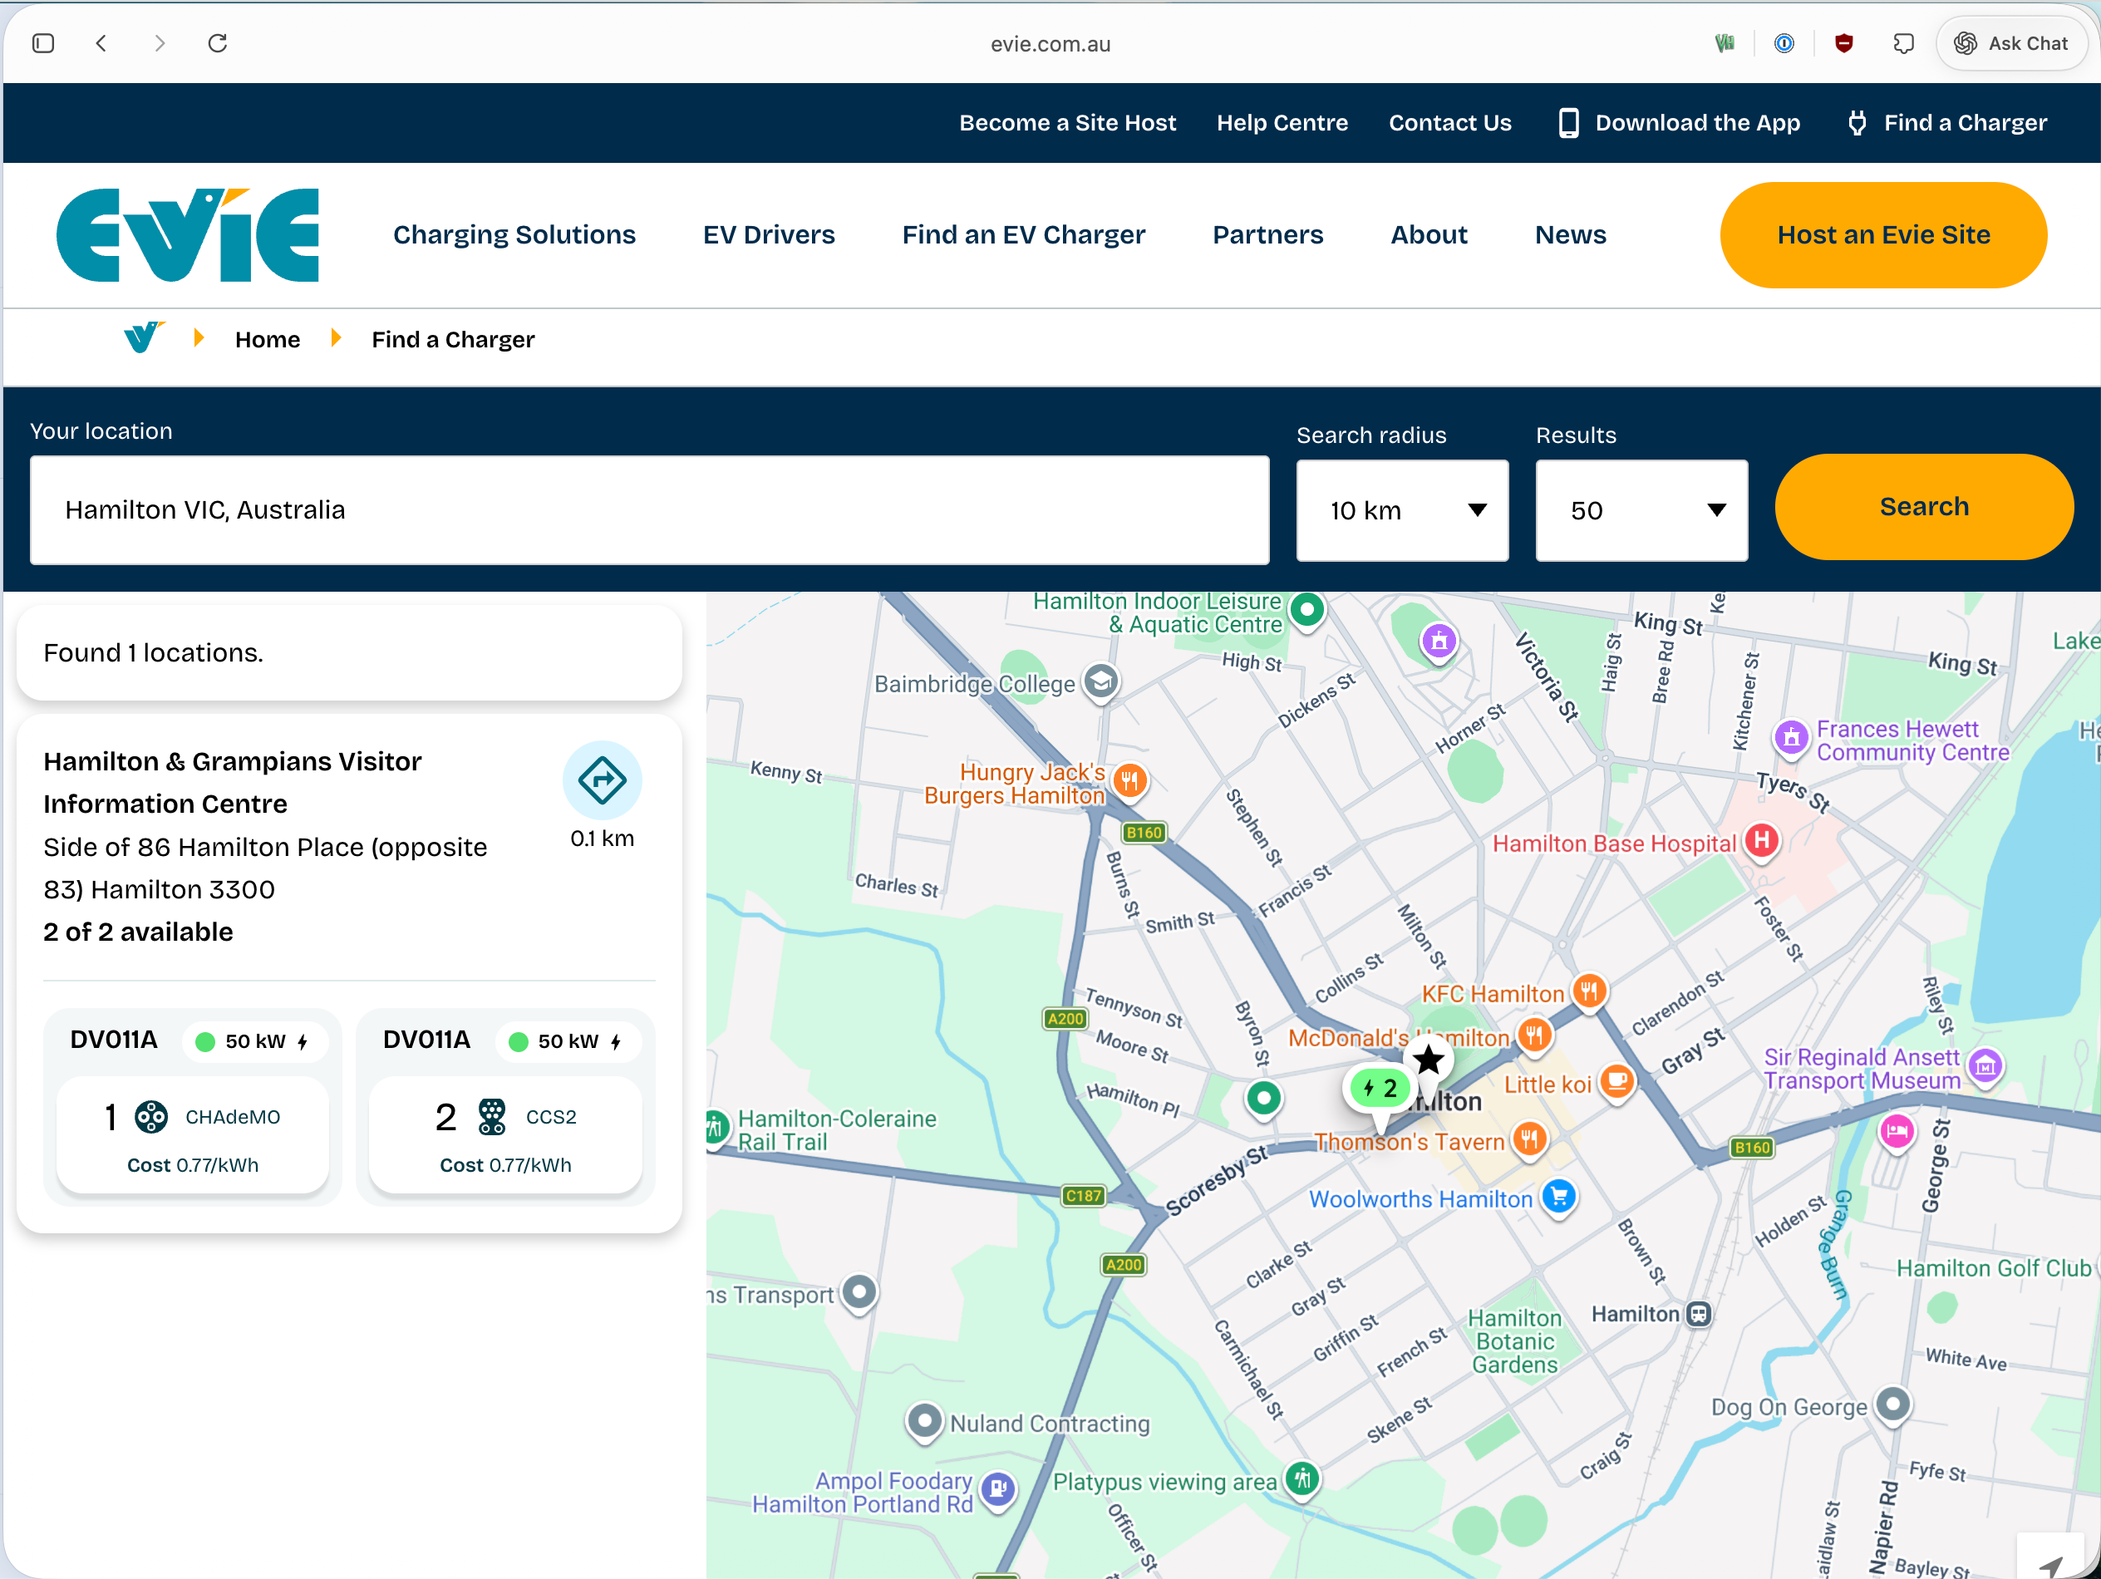Image resolution: width=2101 pixels, height=1579 pixels.
Task: Click the Sir Reginald Ansett Museum marker
Action: click(x=1985, y=1066)
